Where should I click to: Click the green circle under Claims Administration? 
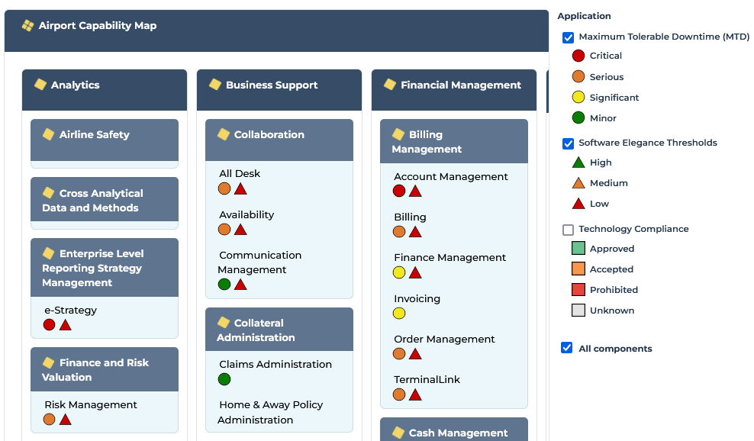tap(224, 379)
